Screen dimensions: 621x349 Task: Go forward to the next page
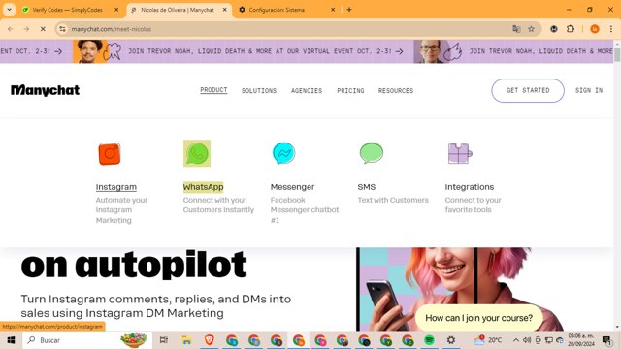[x=26, y=29]
